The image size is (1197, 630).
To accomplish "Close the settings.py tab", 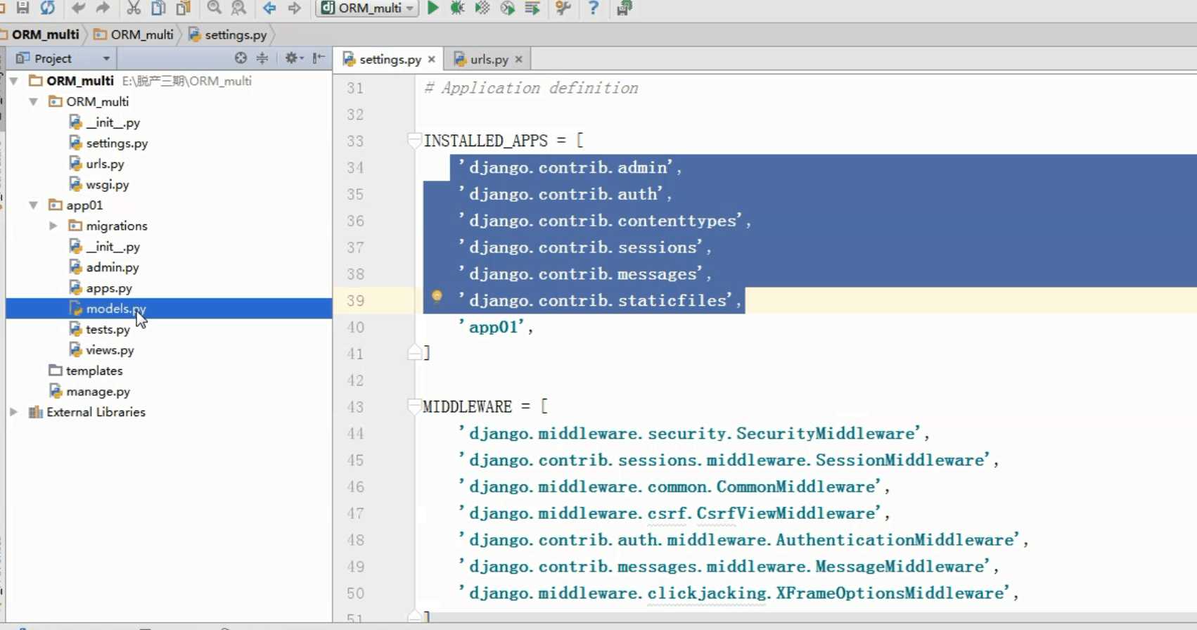I will pos(432,60).
